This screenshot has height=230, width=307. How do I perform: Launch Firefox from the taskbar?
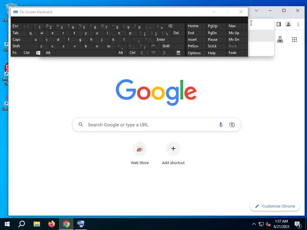[52, 224]
